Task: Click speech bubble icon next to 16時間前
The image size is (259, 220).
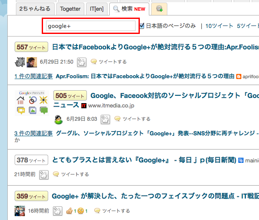Action: click(97, 211)
